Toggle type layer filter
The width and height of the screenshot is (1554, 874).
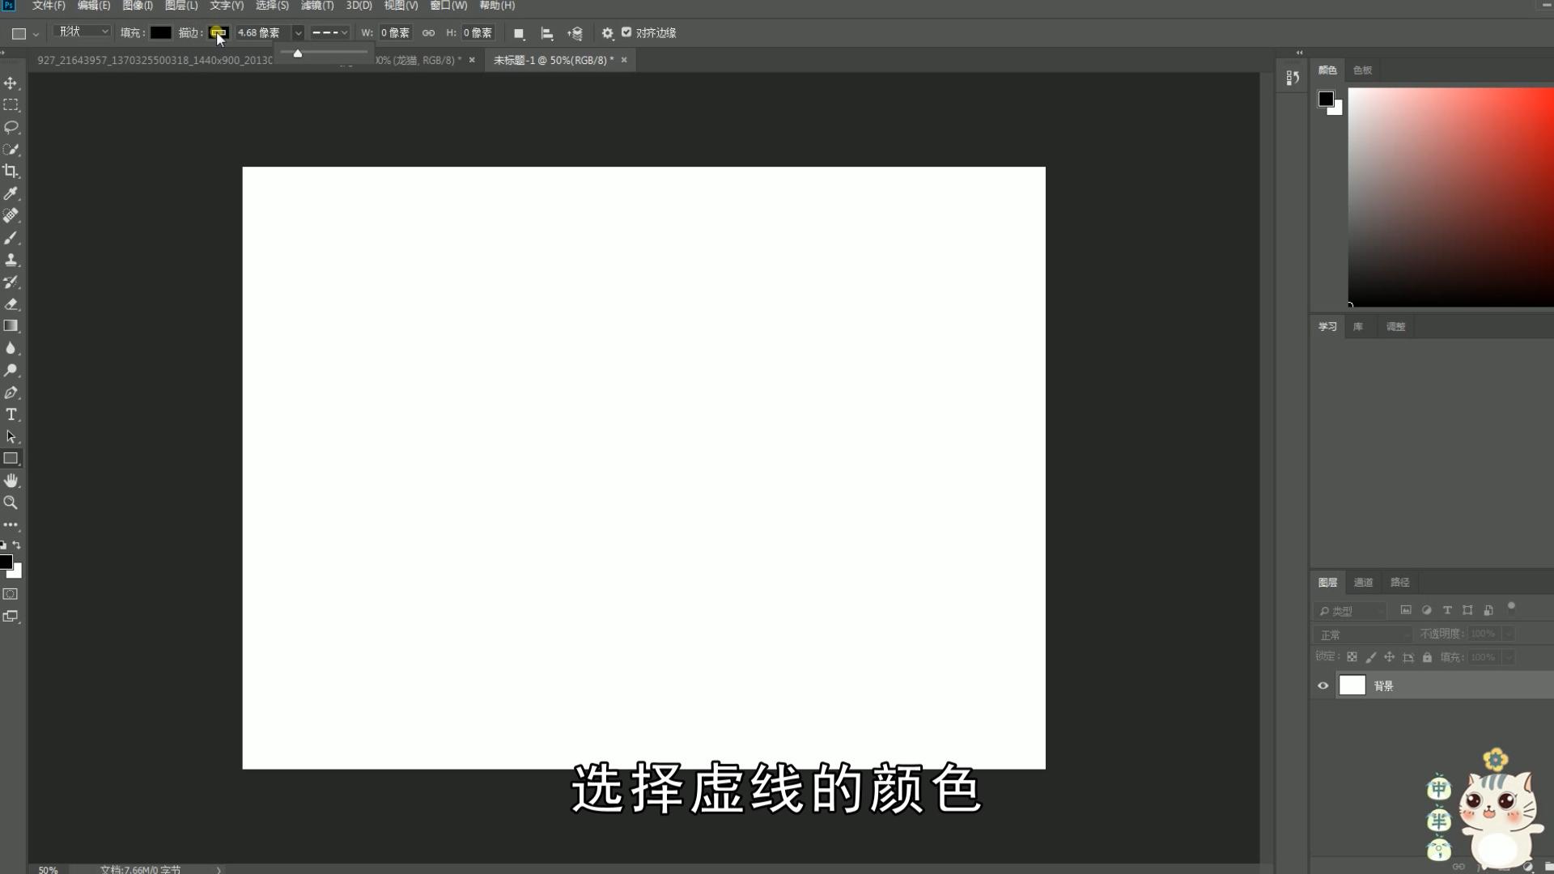click(1447, 610)
